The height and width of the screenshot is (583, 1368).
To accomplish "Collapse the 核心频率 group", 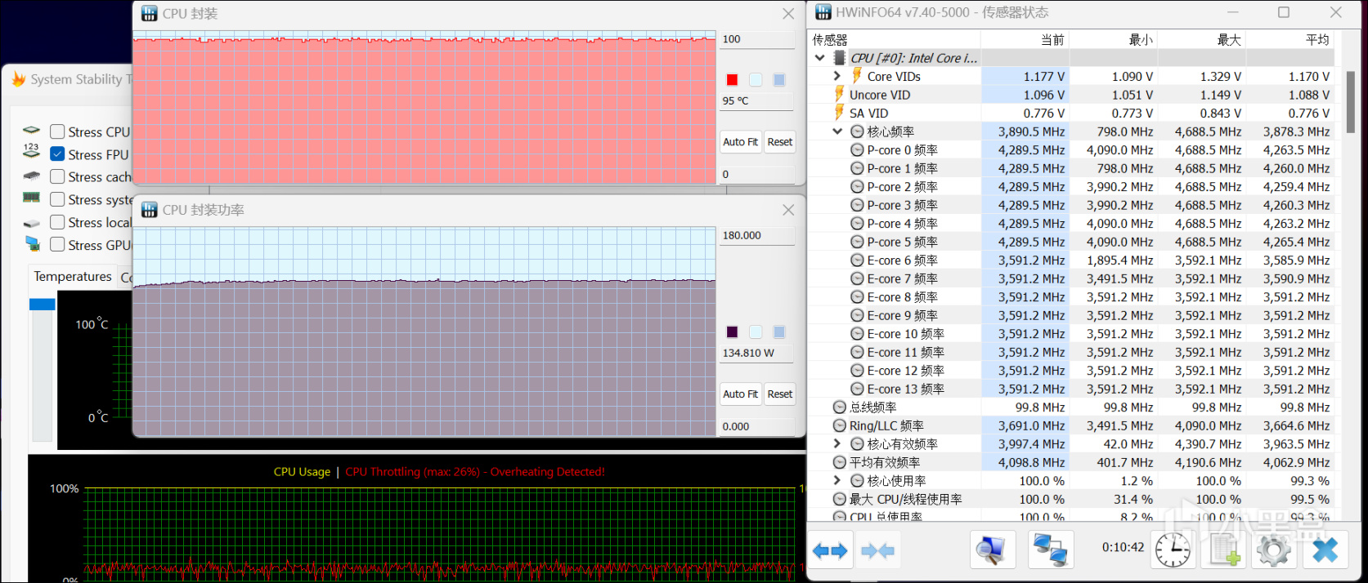I will (x=836, y=131).
